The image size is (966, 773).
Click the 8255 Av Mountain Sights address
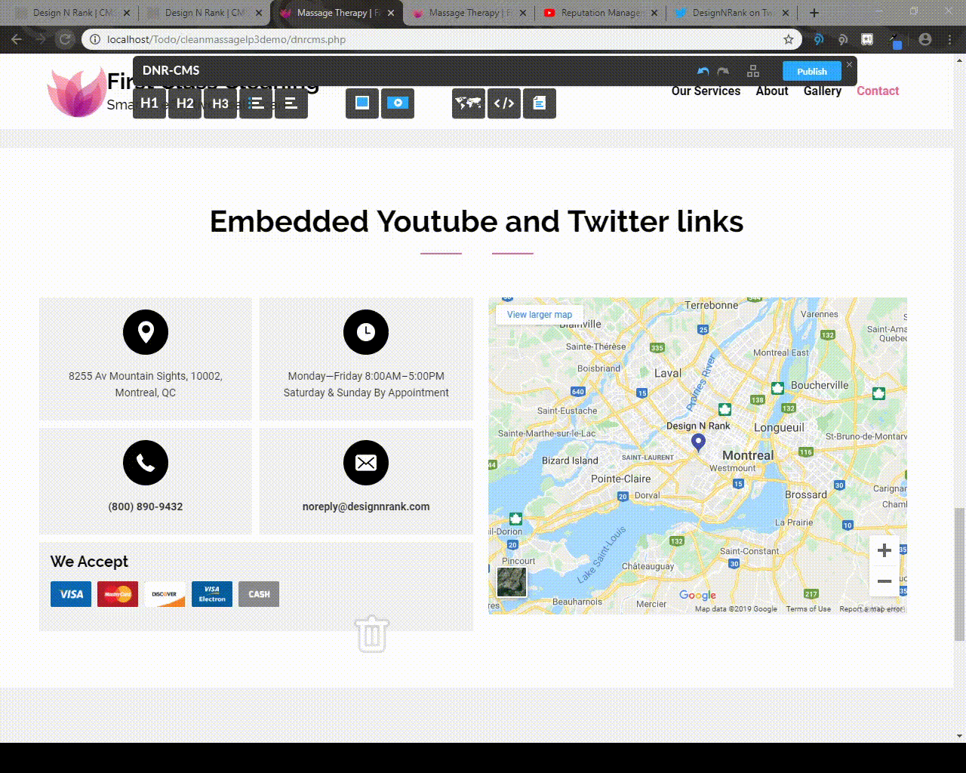(146, 384)
